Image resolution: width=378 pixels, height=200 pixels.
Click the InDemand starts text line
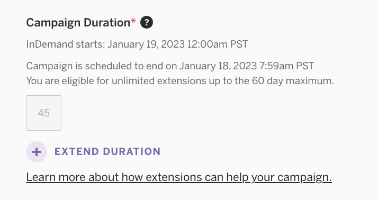[x=137, y=44]
